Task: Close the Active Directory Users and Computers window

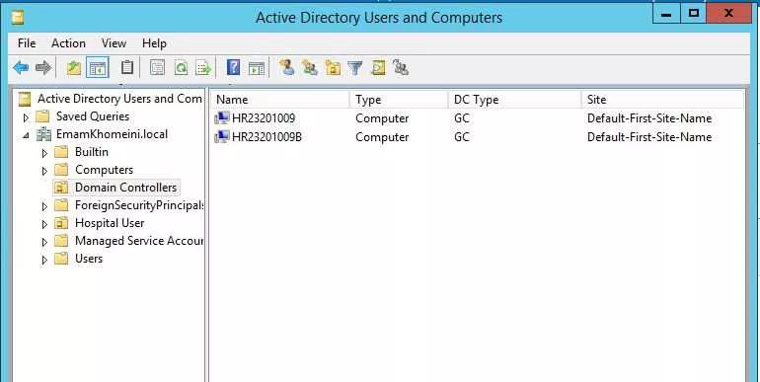Action: [x=728, y=14]
